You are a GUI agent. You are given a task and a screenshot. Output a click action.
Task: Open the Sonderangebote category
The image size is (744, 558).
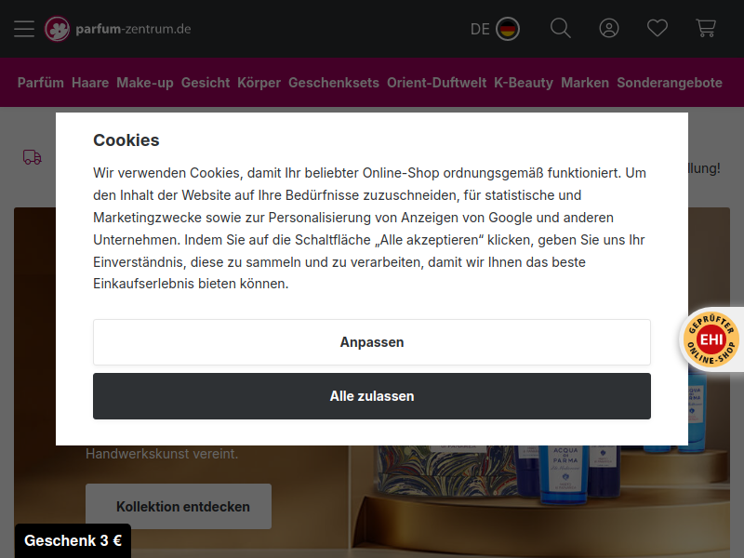coord(670,83)
